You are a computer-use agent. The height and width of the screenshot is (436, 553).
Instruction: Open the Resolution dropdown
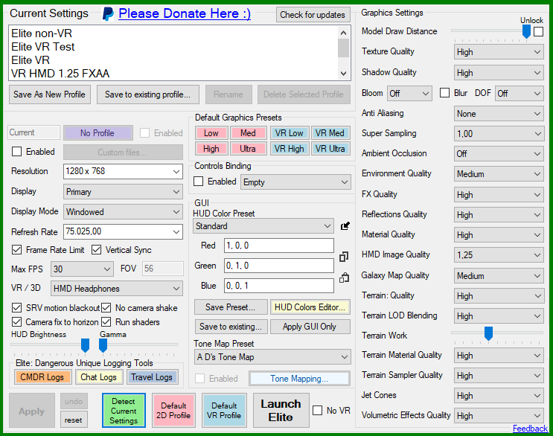pos(123,172)
